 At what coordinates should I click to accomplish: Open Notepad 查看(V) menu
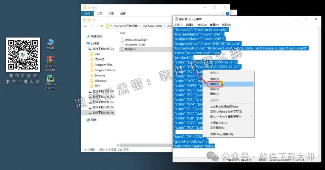coord(214,25)
